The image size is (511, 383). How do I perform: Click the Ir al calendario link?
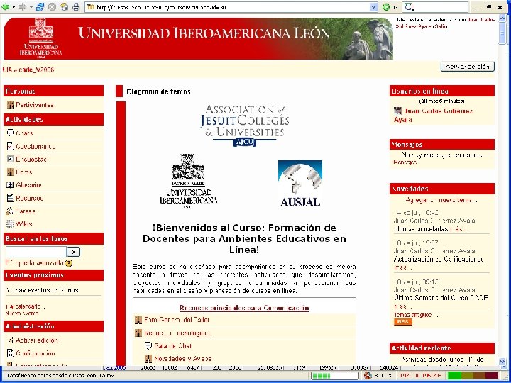[x=25, y=306]
